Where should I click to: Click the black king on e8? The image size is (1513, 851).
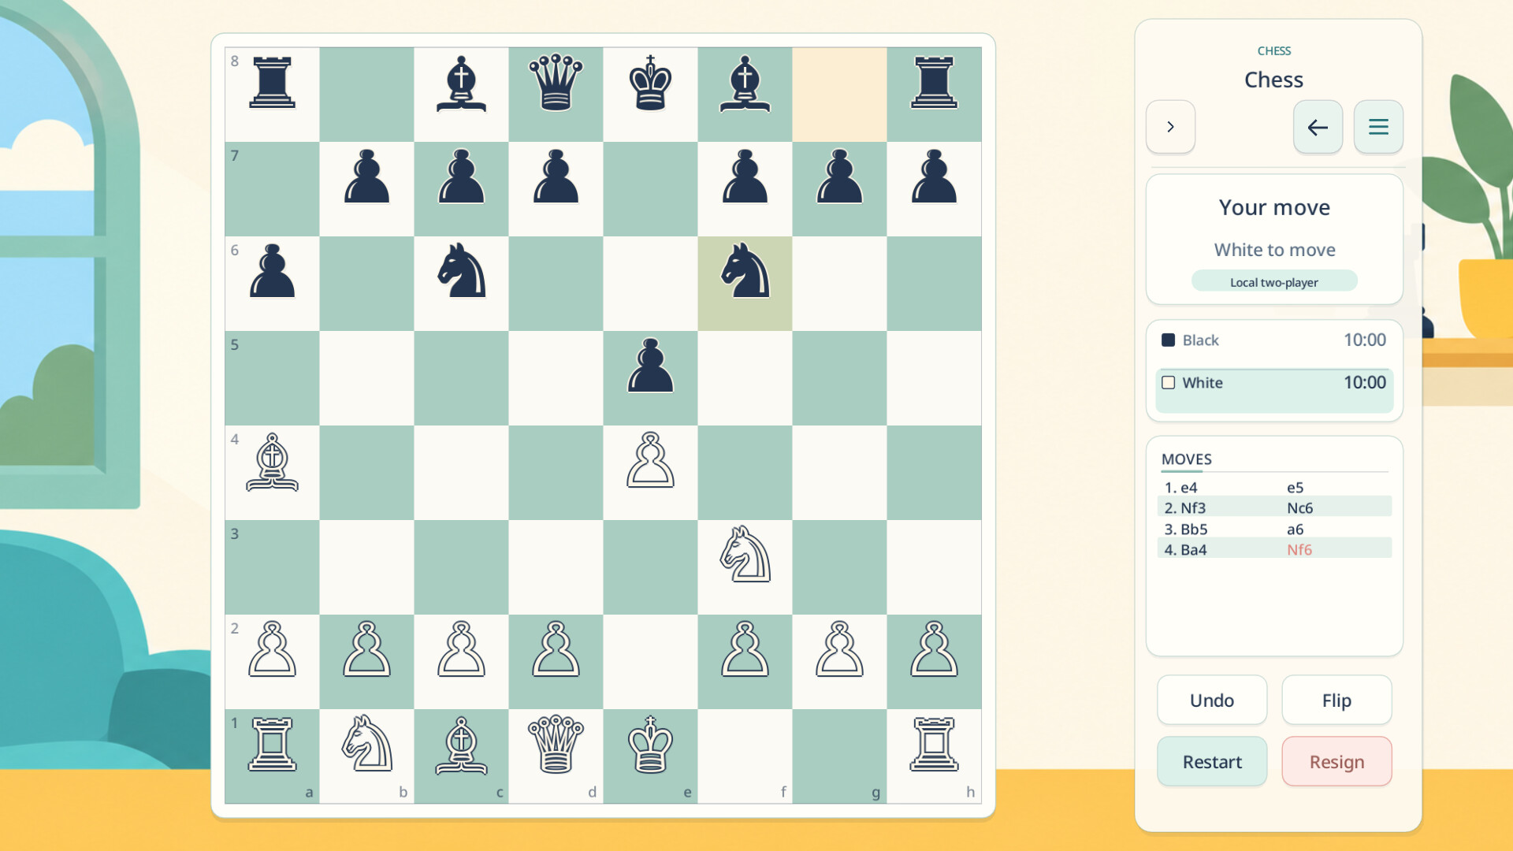pos(650,82)
